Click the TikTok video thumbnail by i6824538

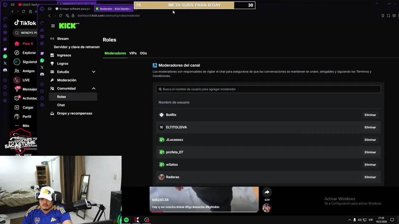tap(204, 199)
